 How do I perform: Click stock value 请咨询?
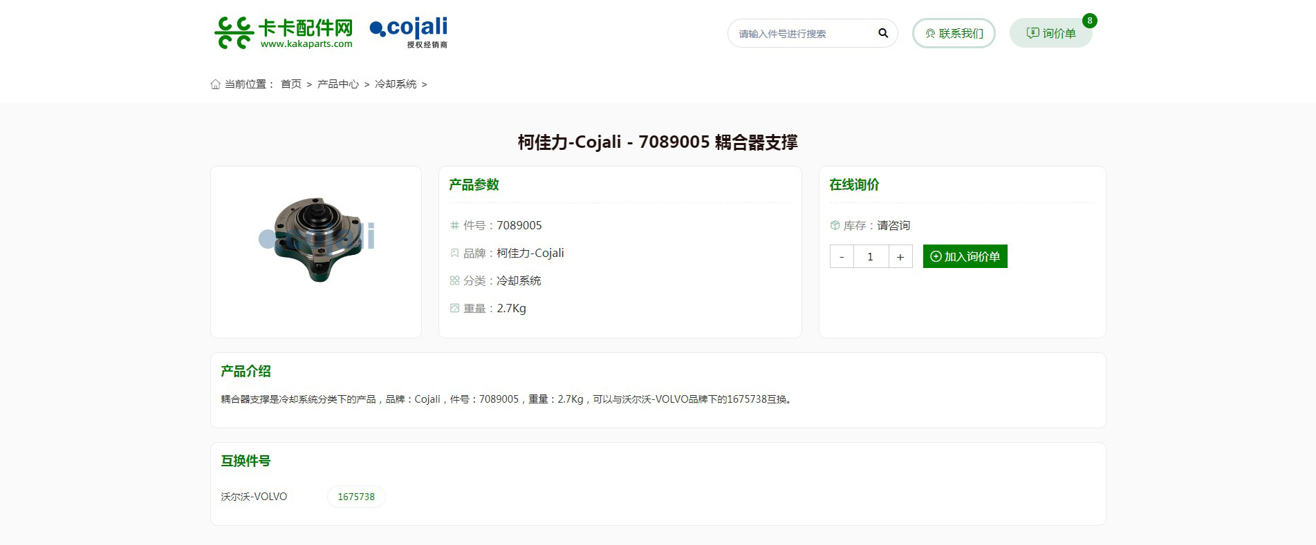(x=893, y=225)
